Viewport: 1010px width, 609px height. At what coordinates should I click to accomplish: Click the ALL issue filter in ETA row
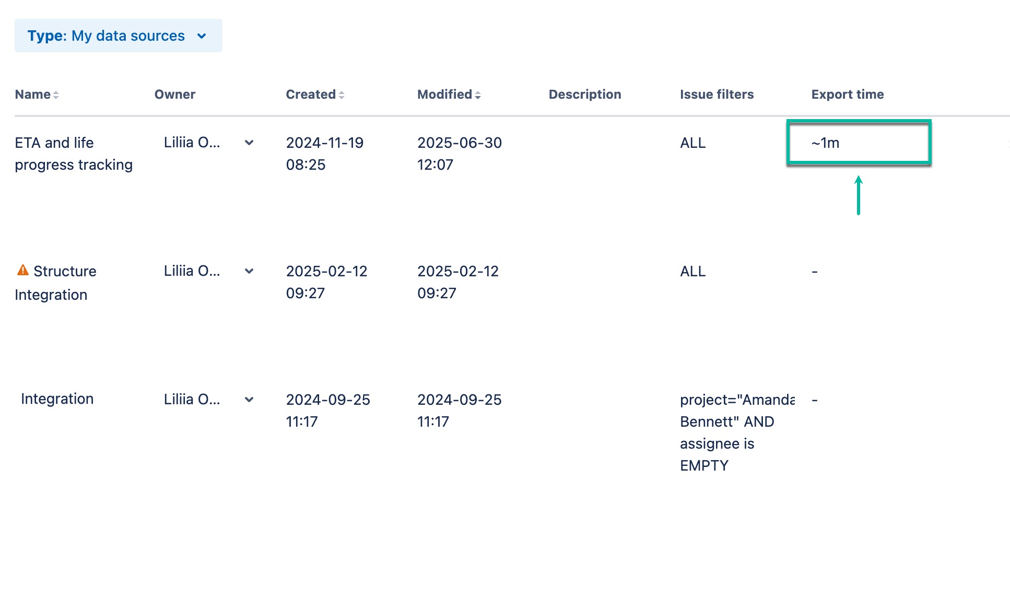(x=692, y=143)
